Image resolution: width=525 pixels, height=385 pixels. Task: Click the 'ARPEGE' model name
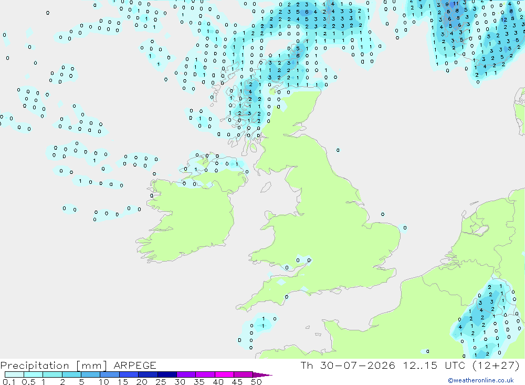pos(135,366)
